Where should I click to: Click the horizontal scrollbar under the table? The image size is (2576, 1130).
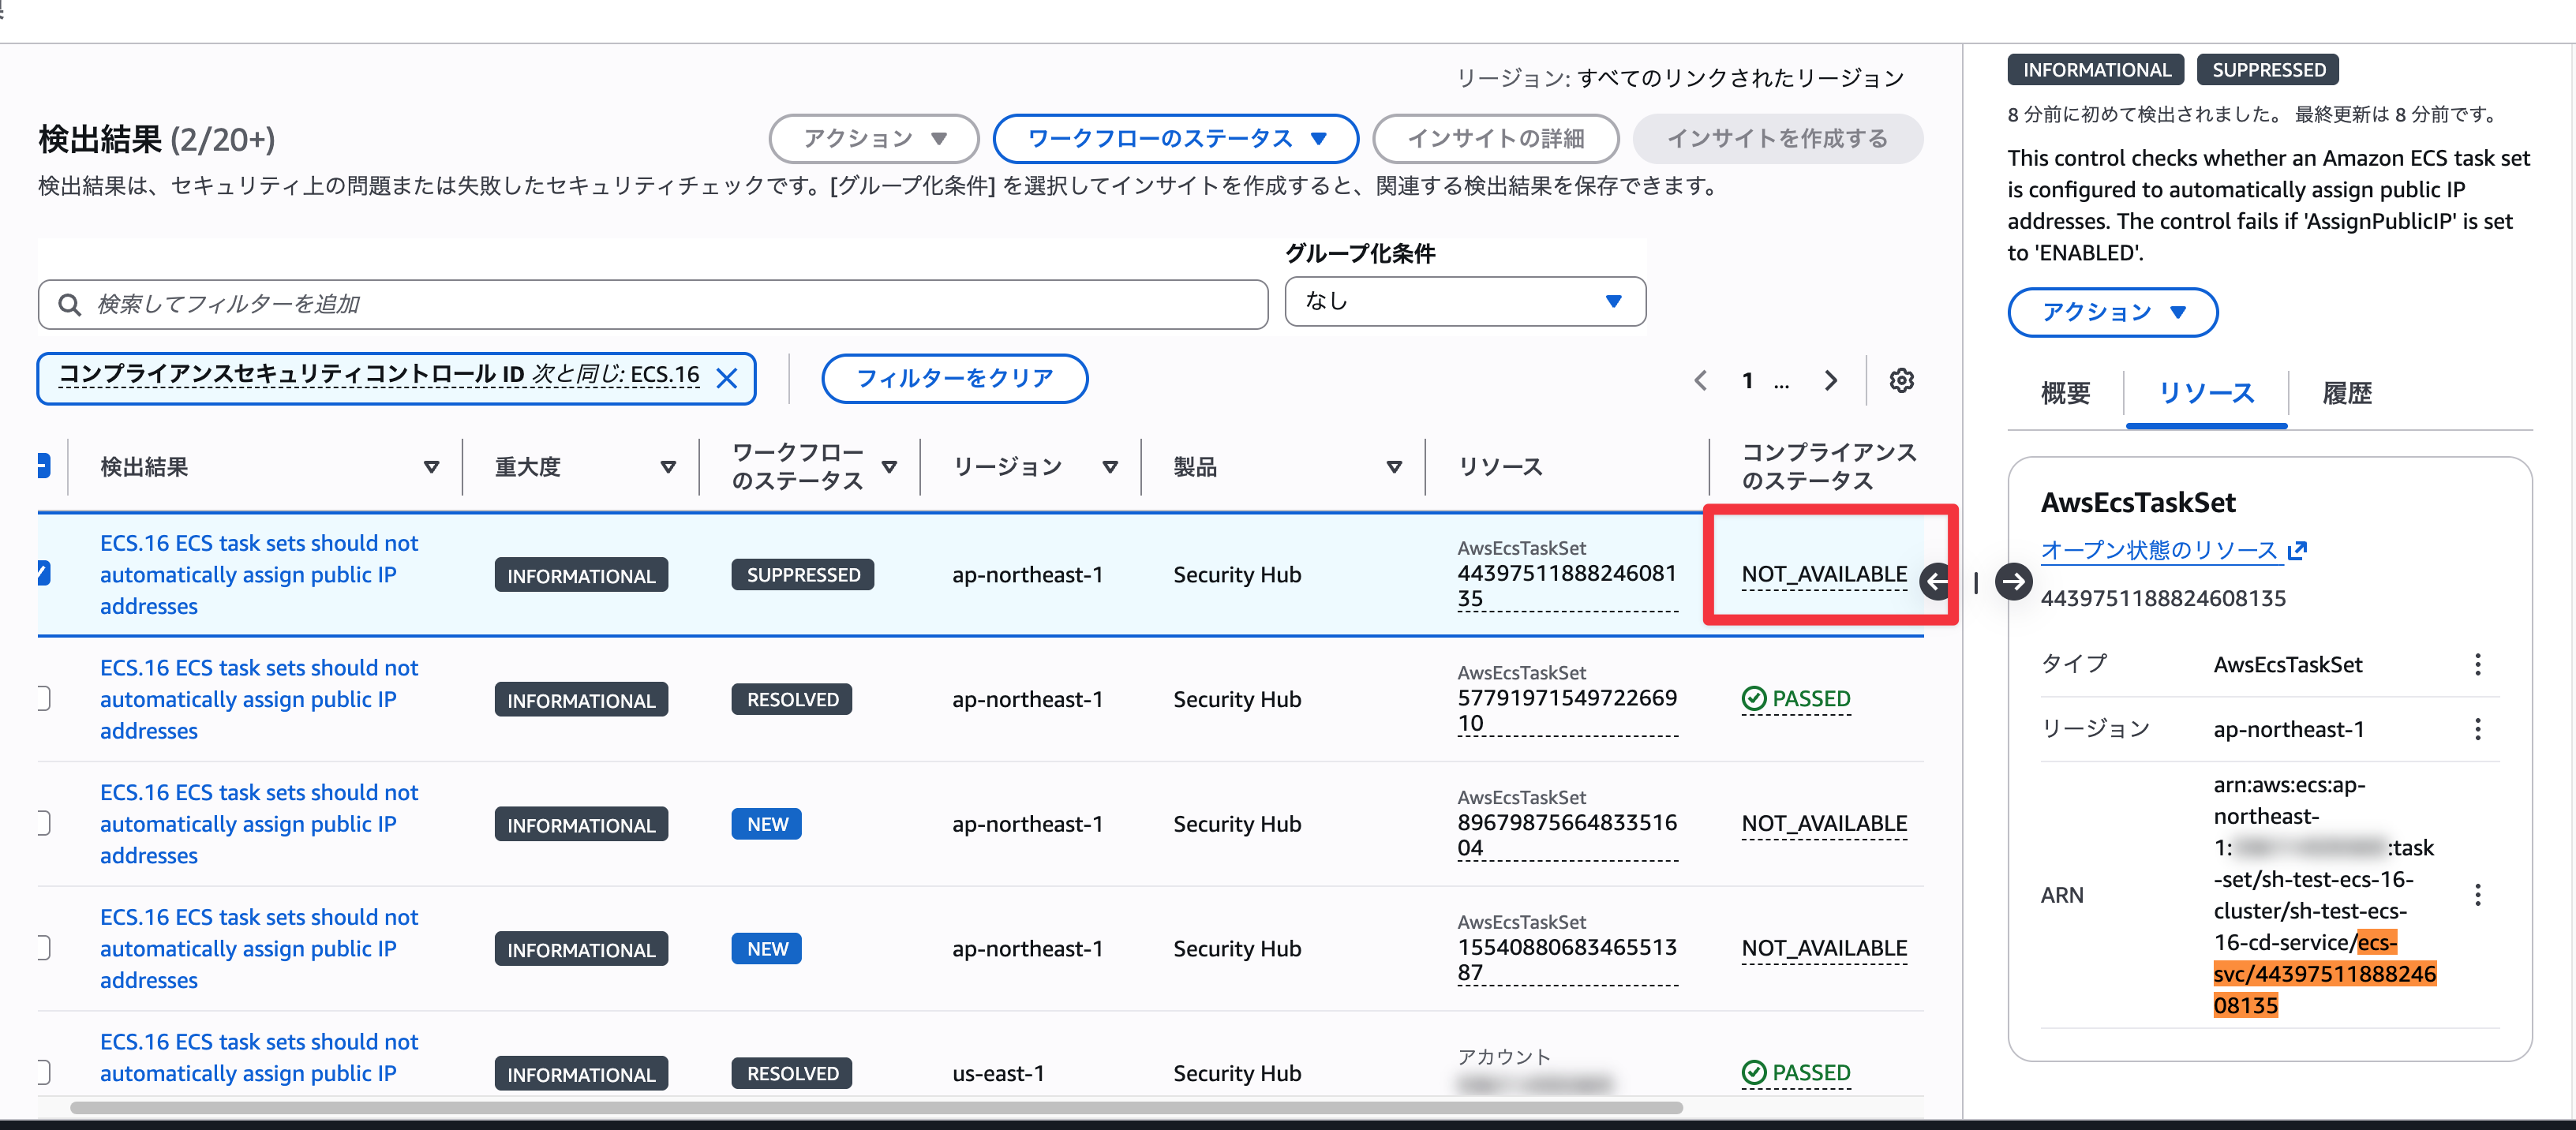(876, 1107)
